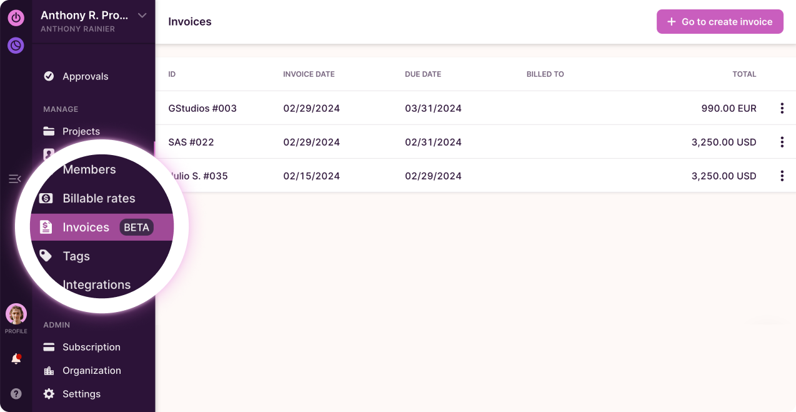Click the help question mark icon
796x412 pixels.
pos(16,394)
